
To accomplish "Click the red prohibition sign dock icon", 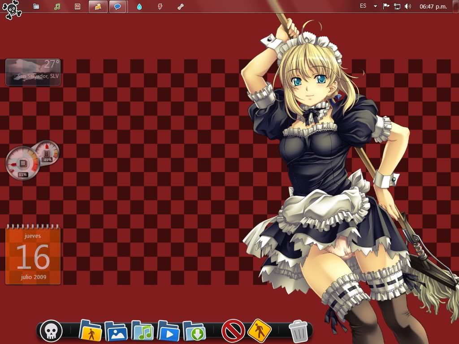I will tap(233, 331).
